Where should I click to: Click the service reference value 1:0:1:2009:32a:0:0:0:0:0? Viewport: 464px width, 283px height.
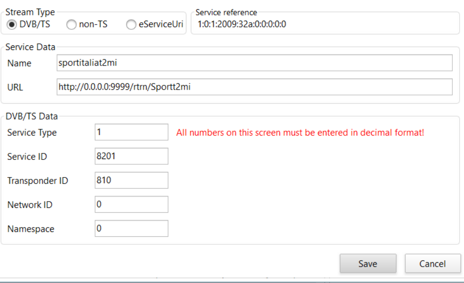pos(242,24)
